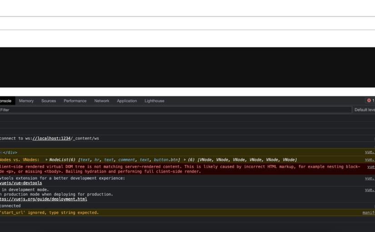Click the red error count badge
The width and height of the screenshot is (375, 232).
tap(370, 101)
